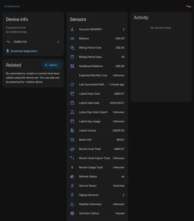194x221 pixels.
Task: Click the account person icon
Action: 72,29
